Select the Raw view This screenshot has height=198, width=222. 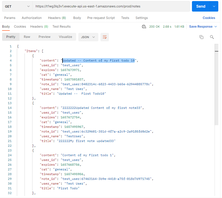pos(27,37)
